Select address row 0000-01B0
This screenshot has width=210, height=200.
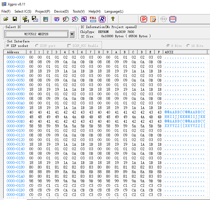[16, 181]
